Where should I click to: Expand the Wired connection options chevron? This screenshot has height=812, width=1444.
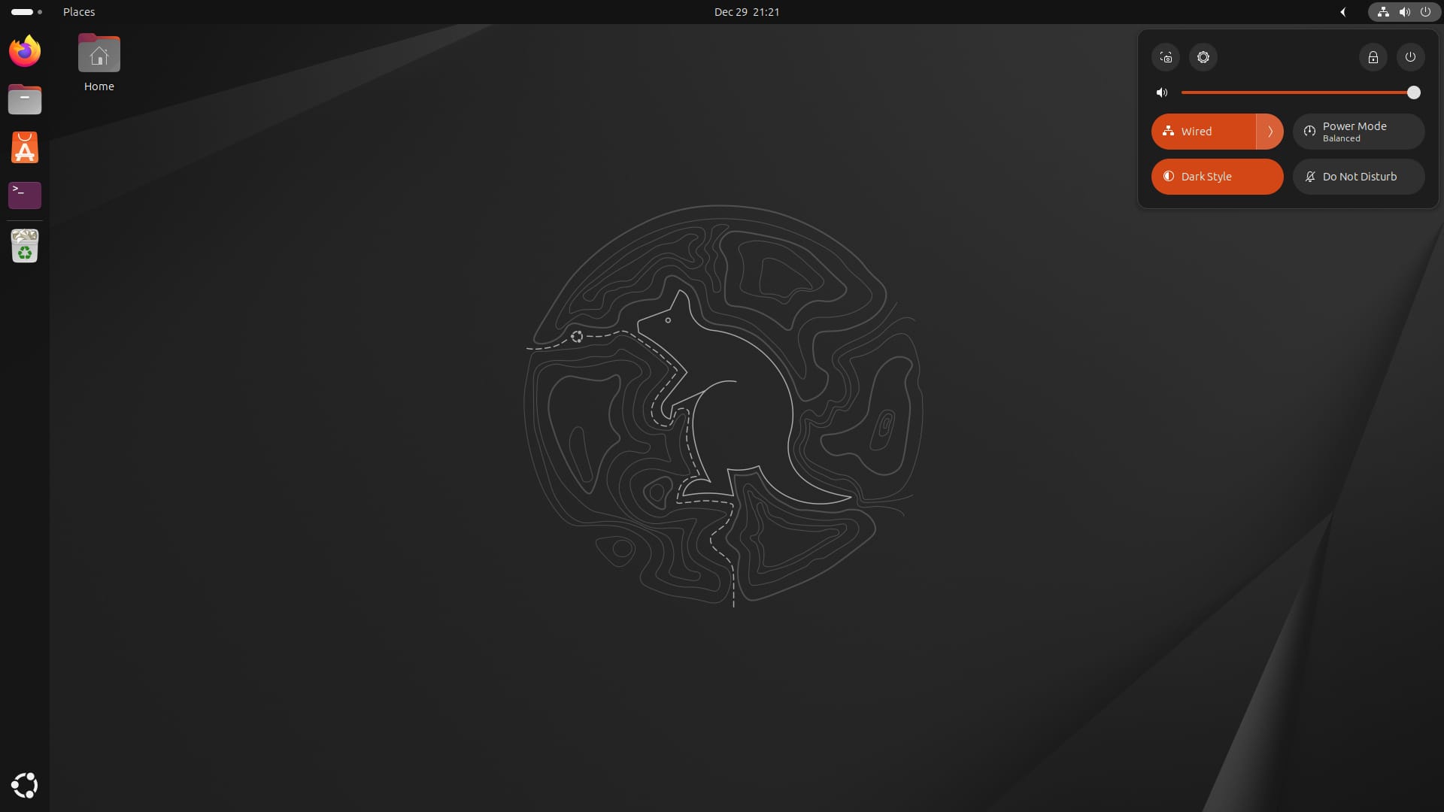coord(1270,132)
